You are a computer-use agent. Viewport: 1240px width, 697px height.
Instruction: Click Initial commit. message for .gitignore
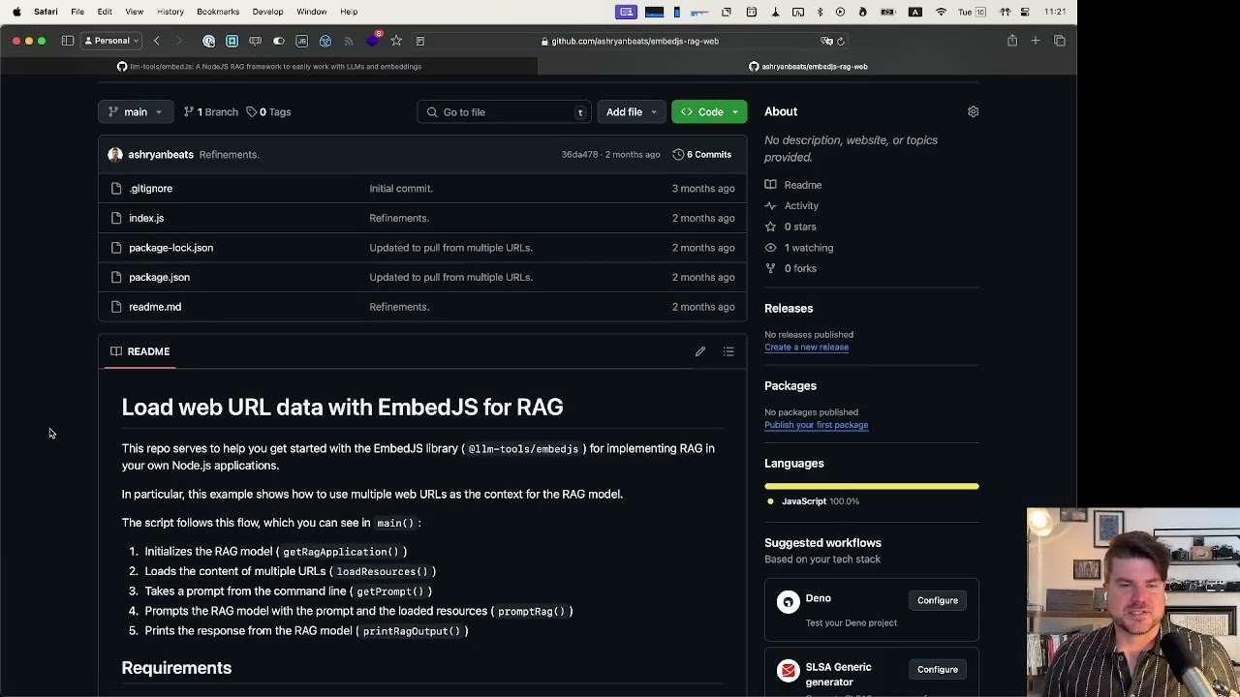(x=401, y=189)
